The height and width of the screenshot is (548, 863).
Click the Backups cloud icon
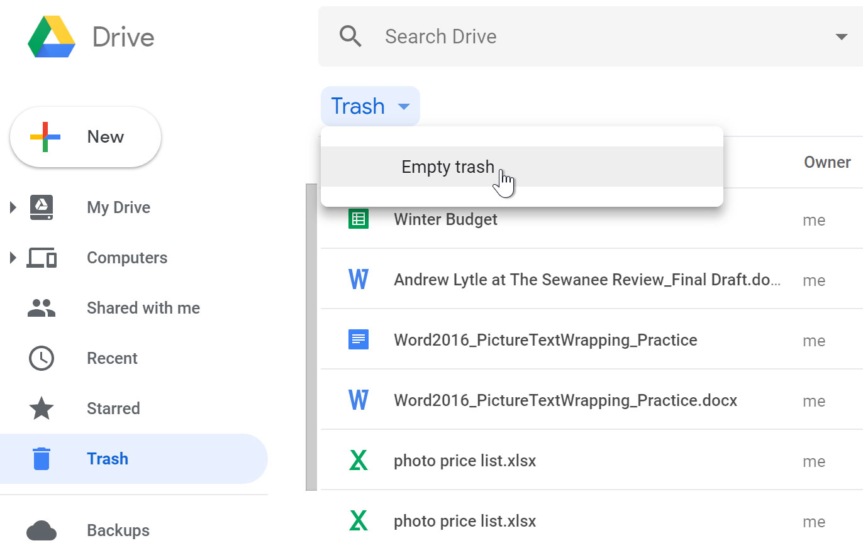click(x=41, y=530)
